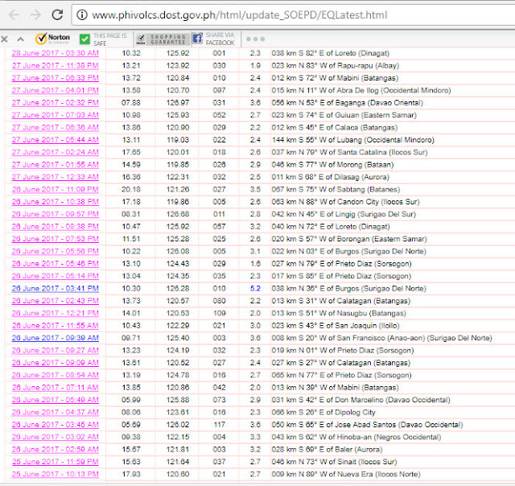Select 'Sabtang (Batanes)' location text

tap(369, 189)
